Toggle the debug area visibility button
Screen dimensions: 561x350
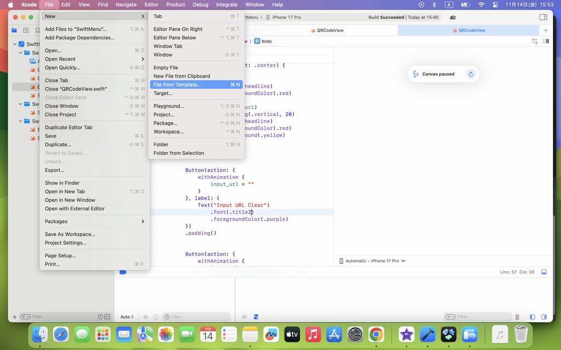point(544,272)
